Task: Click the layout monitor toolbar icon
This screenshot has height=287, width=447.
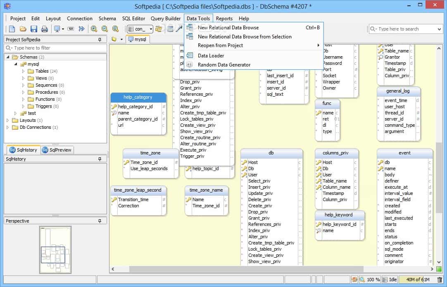Action: click(57, 29)
